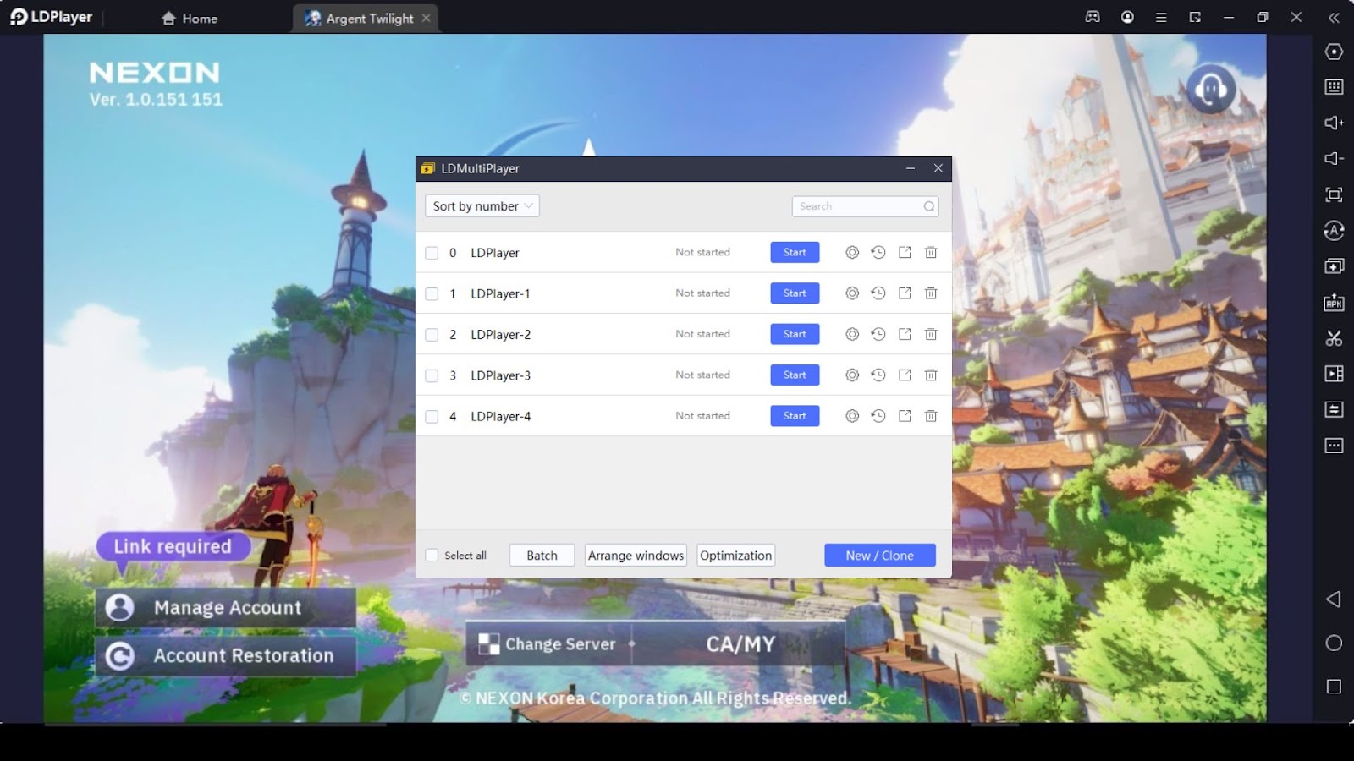Click the Batch button
Image resolution: width=1354 pixels, height=761 pixels.
(x=542, y=556)
